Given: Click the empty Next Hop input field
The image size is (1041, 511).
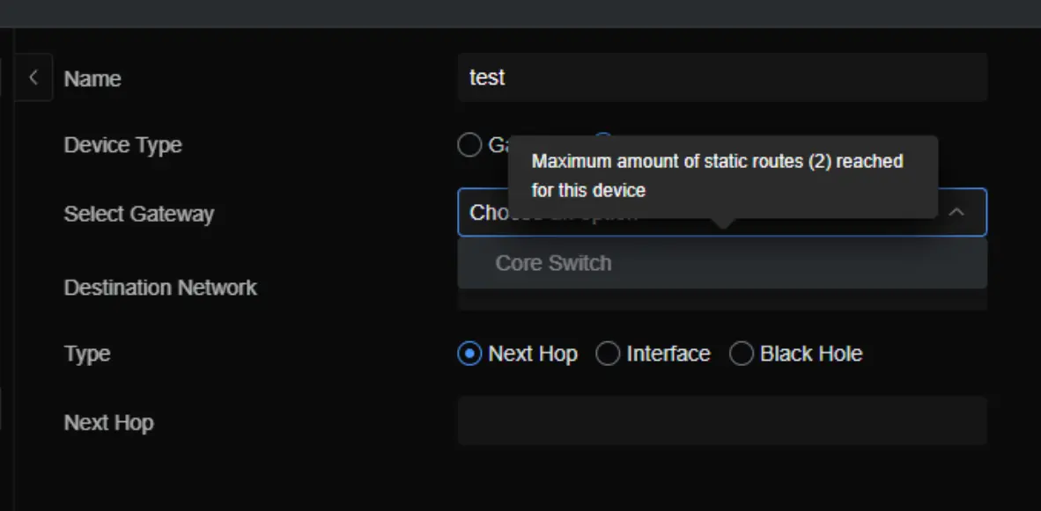Looking at the screenshot, I should (721, 420).
